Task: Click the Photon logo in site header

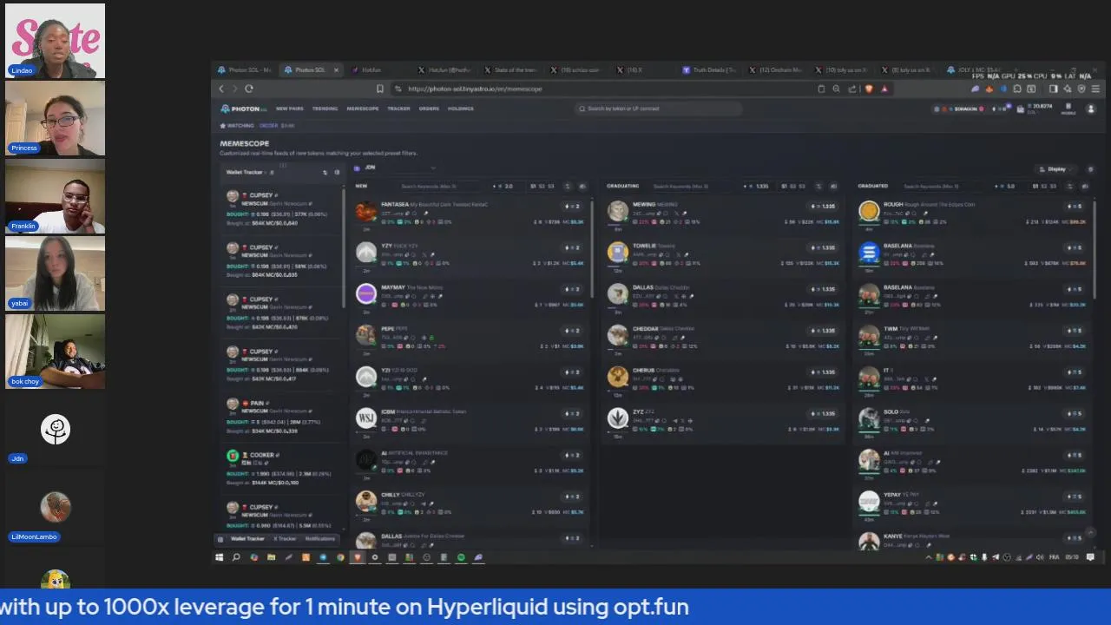Action: pos(243,109)
